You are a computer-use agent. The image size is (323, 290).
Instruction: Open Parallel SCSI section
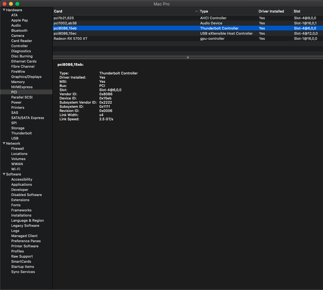pyautogui.click(x=22, y=97)
